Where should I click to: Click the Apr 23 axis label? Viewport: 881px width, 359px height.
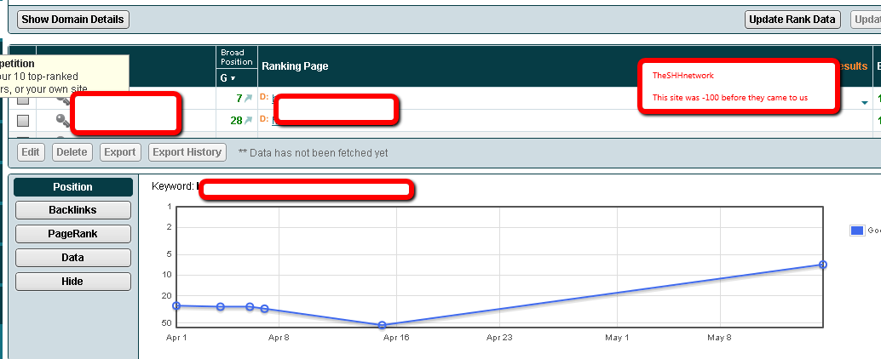point(500,338)
